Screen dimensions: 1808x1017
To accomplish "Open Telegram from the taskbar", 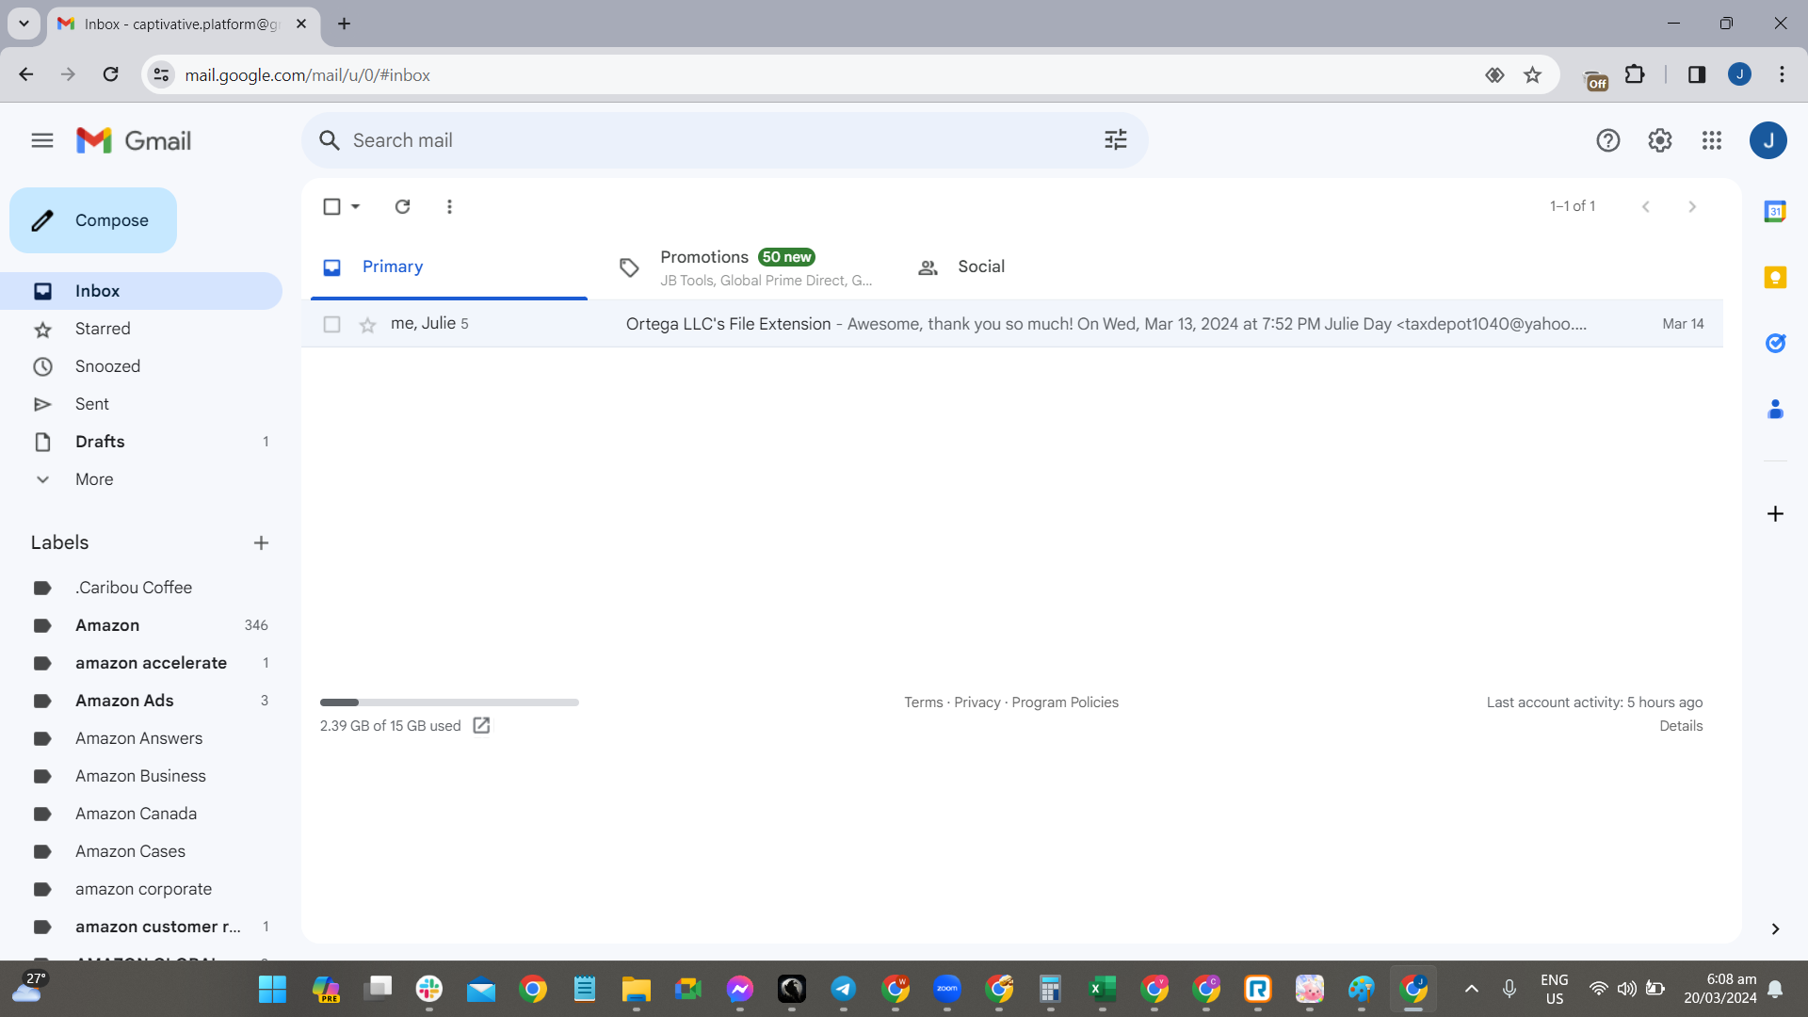I will click(843, 989).
